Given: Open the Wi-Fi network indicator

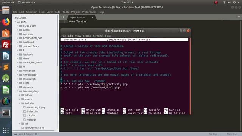Looking at the screenshot, I should [x=224, y=2].
